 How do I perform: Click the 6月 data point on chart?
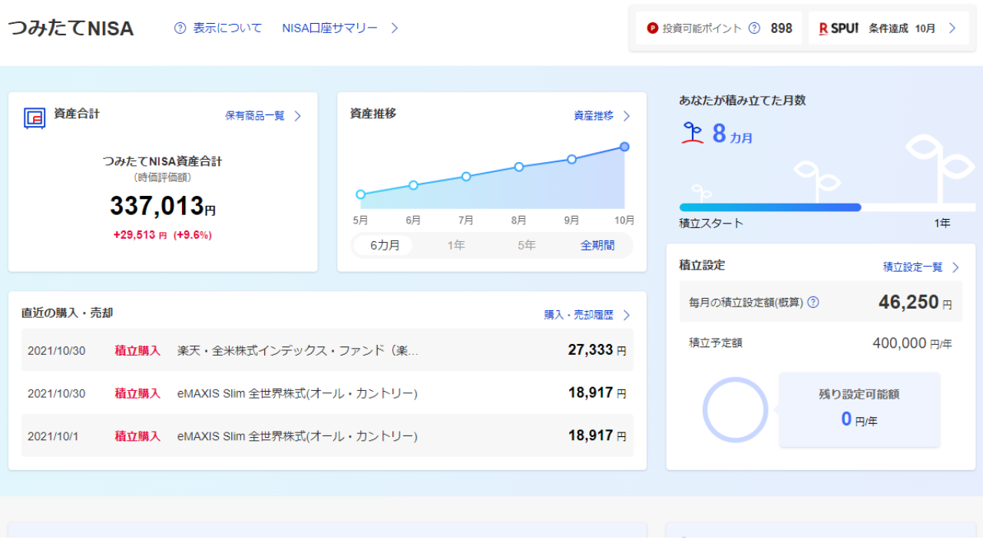(413, 185)
